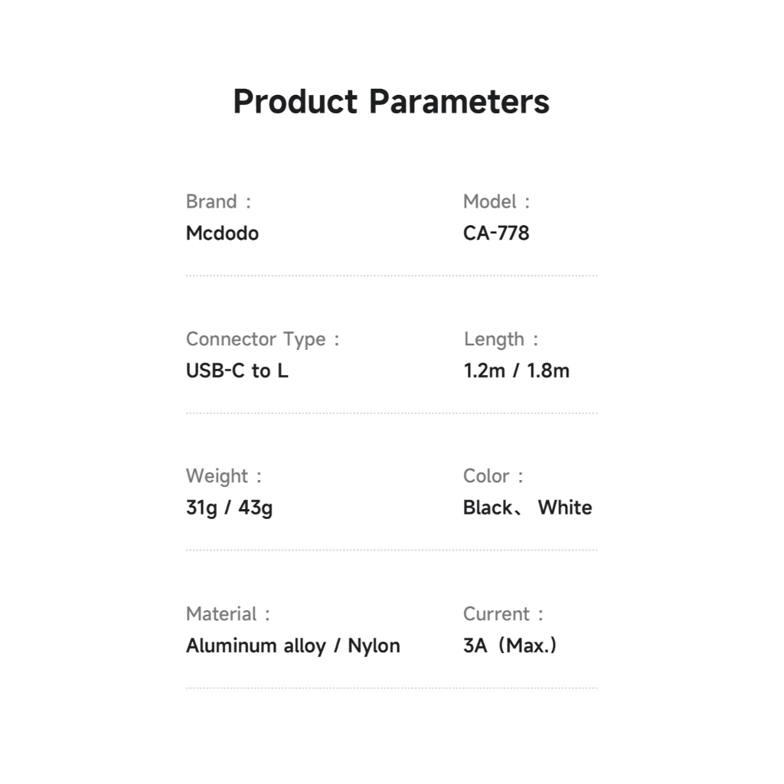Click the Brand label

coord(212,202)
